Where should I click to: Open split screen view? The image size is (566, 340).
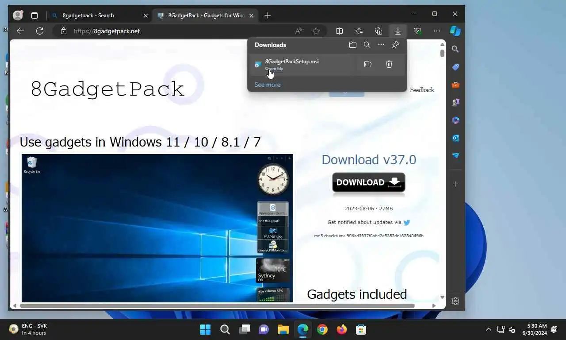340,31
